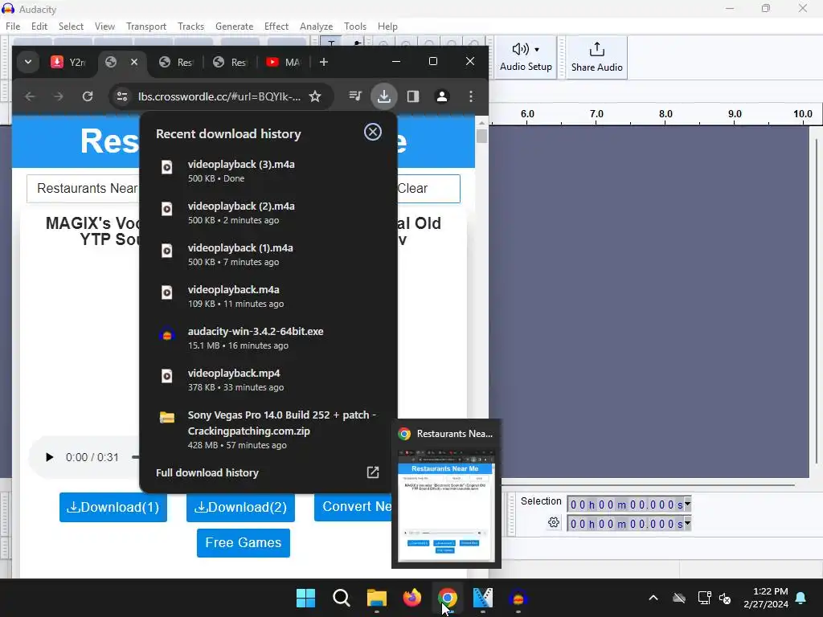Switch to the YouTube MA tab
This screenshot has height=617, width=823.
pos(284,62)
